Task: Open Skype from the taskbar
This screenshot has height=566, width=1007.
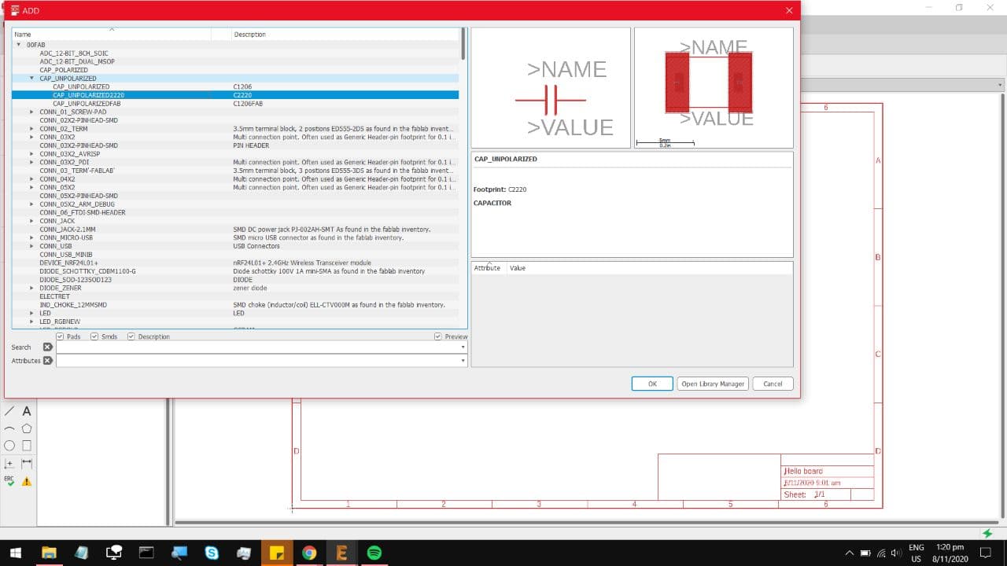Action: 212,553
